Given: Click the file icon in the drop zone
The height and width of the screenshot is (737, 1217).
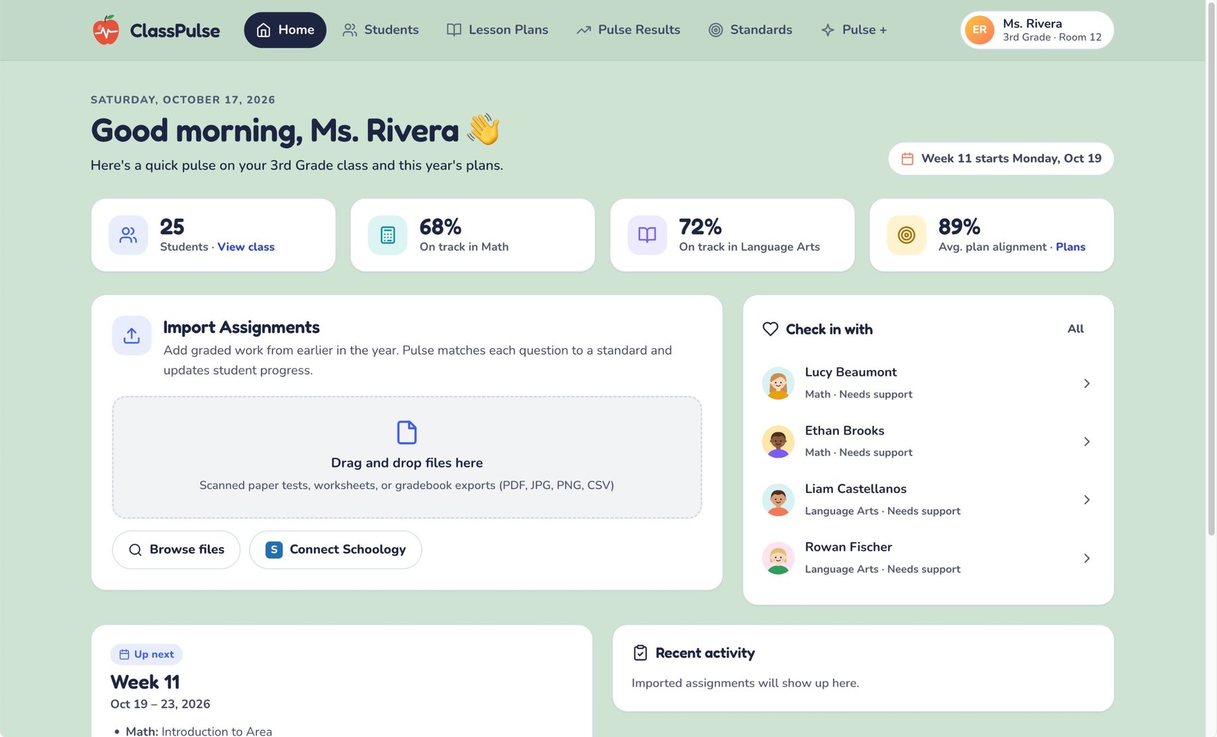Looking at the screenshot, I should 406,432.
